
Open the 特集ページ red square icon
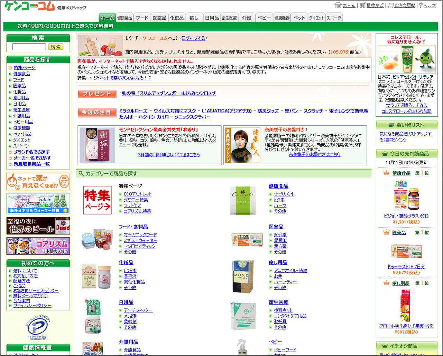tap(98, 200)
